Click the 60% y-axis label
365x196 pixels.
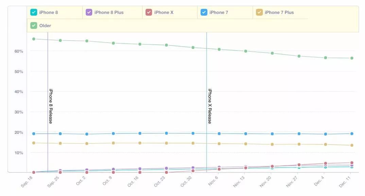18,51
